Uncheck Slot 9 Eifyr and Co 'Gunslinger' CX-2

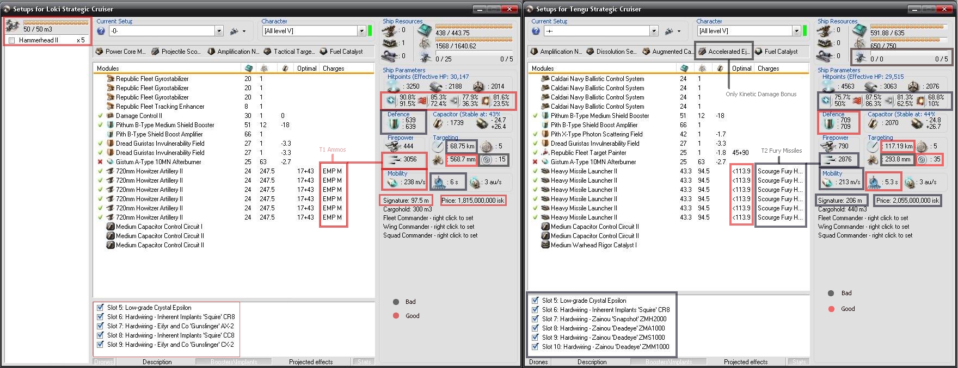tap(100, 345)
